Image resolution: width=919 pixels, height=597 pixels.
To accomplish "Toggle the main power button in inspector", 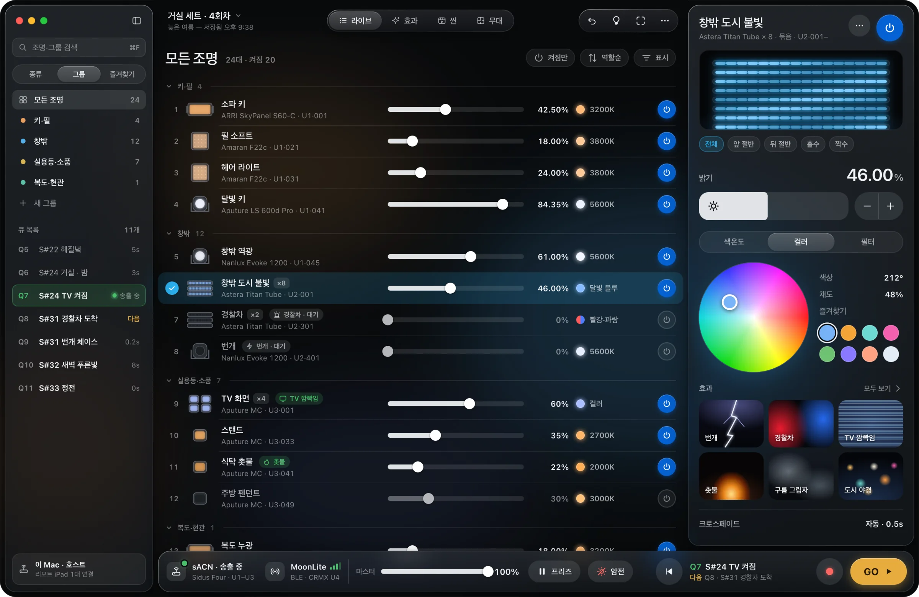I will (x=890, y=28).
